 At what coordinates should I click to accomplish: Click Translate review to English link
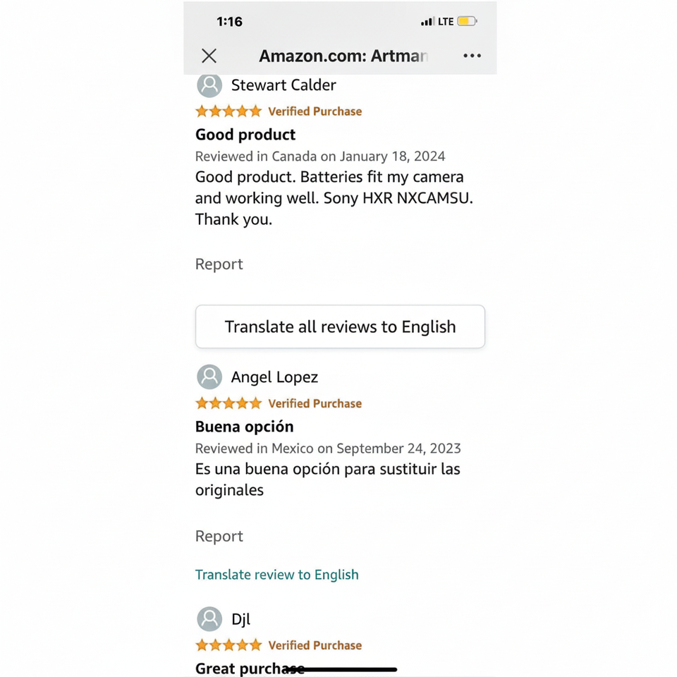point(276,575)
